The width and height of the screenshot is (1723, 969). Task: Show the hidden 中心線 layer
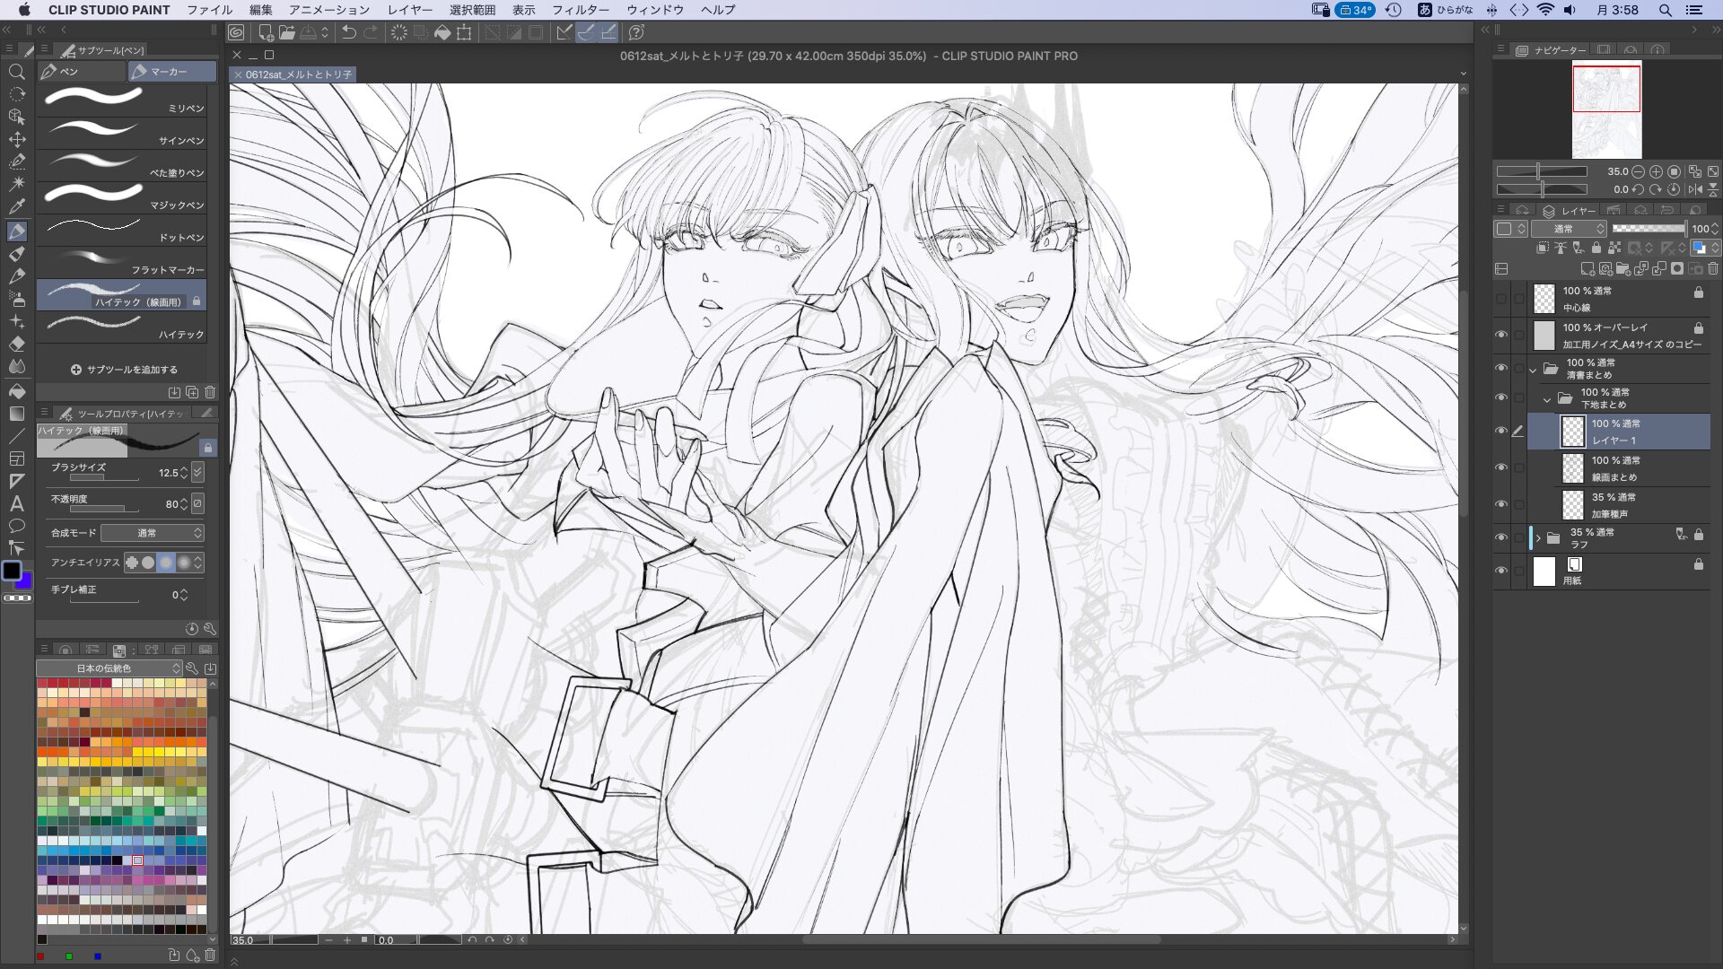coord(1501,299)
